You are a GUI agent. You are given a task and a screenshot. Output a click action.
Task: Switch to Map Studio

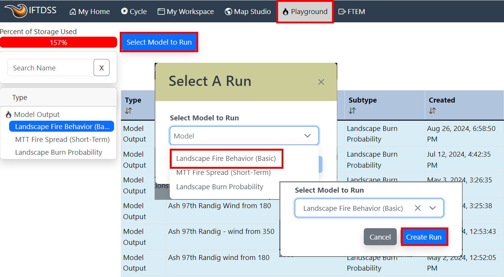coord(248,12)
